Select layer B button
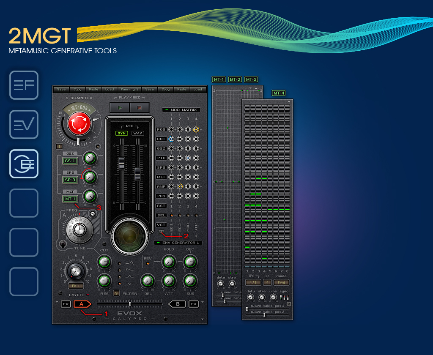Viewport: 433px width, 355px height. pyautogui.click(x=177, y=304)
